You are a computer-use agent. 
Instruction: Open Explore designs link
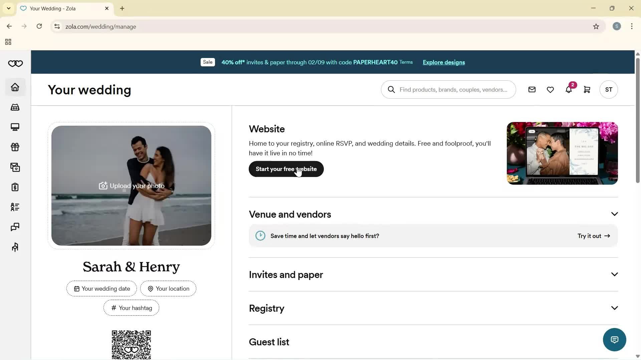(x=443, y=62)
